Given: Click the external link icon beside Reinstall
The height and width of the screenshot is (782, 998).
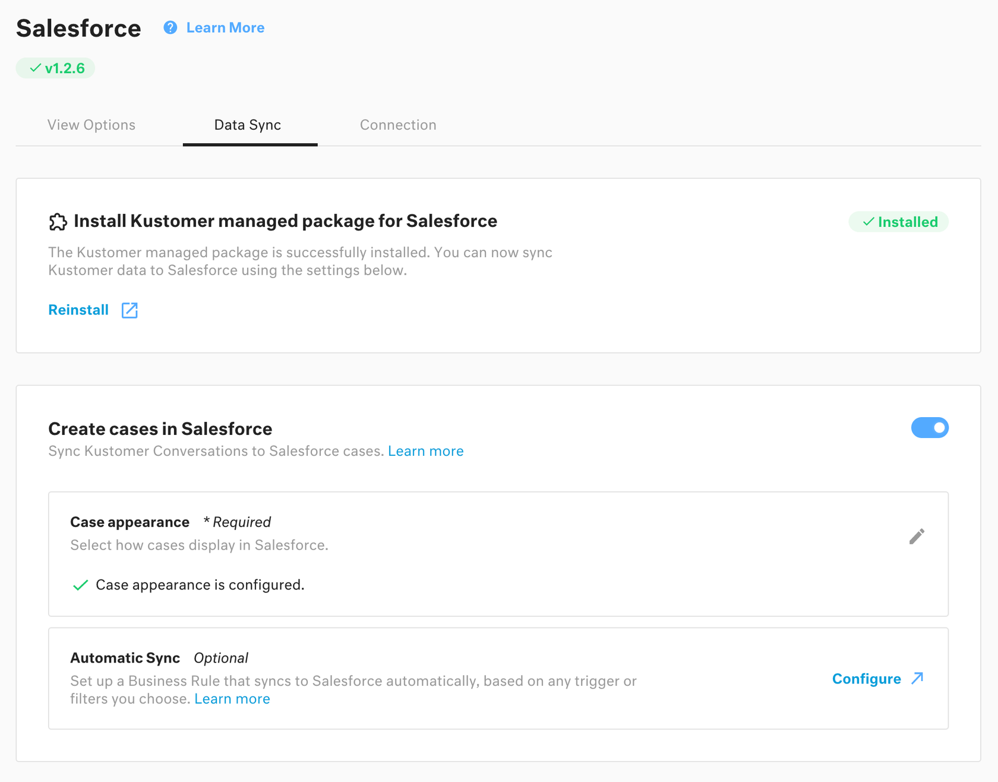Looking at the screenshot, I should [130, 310].
